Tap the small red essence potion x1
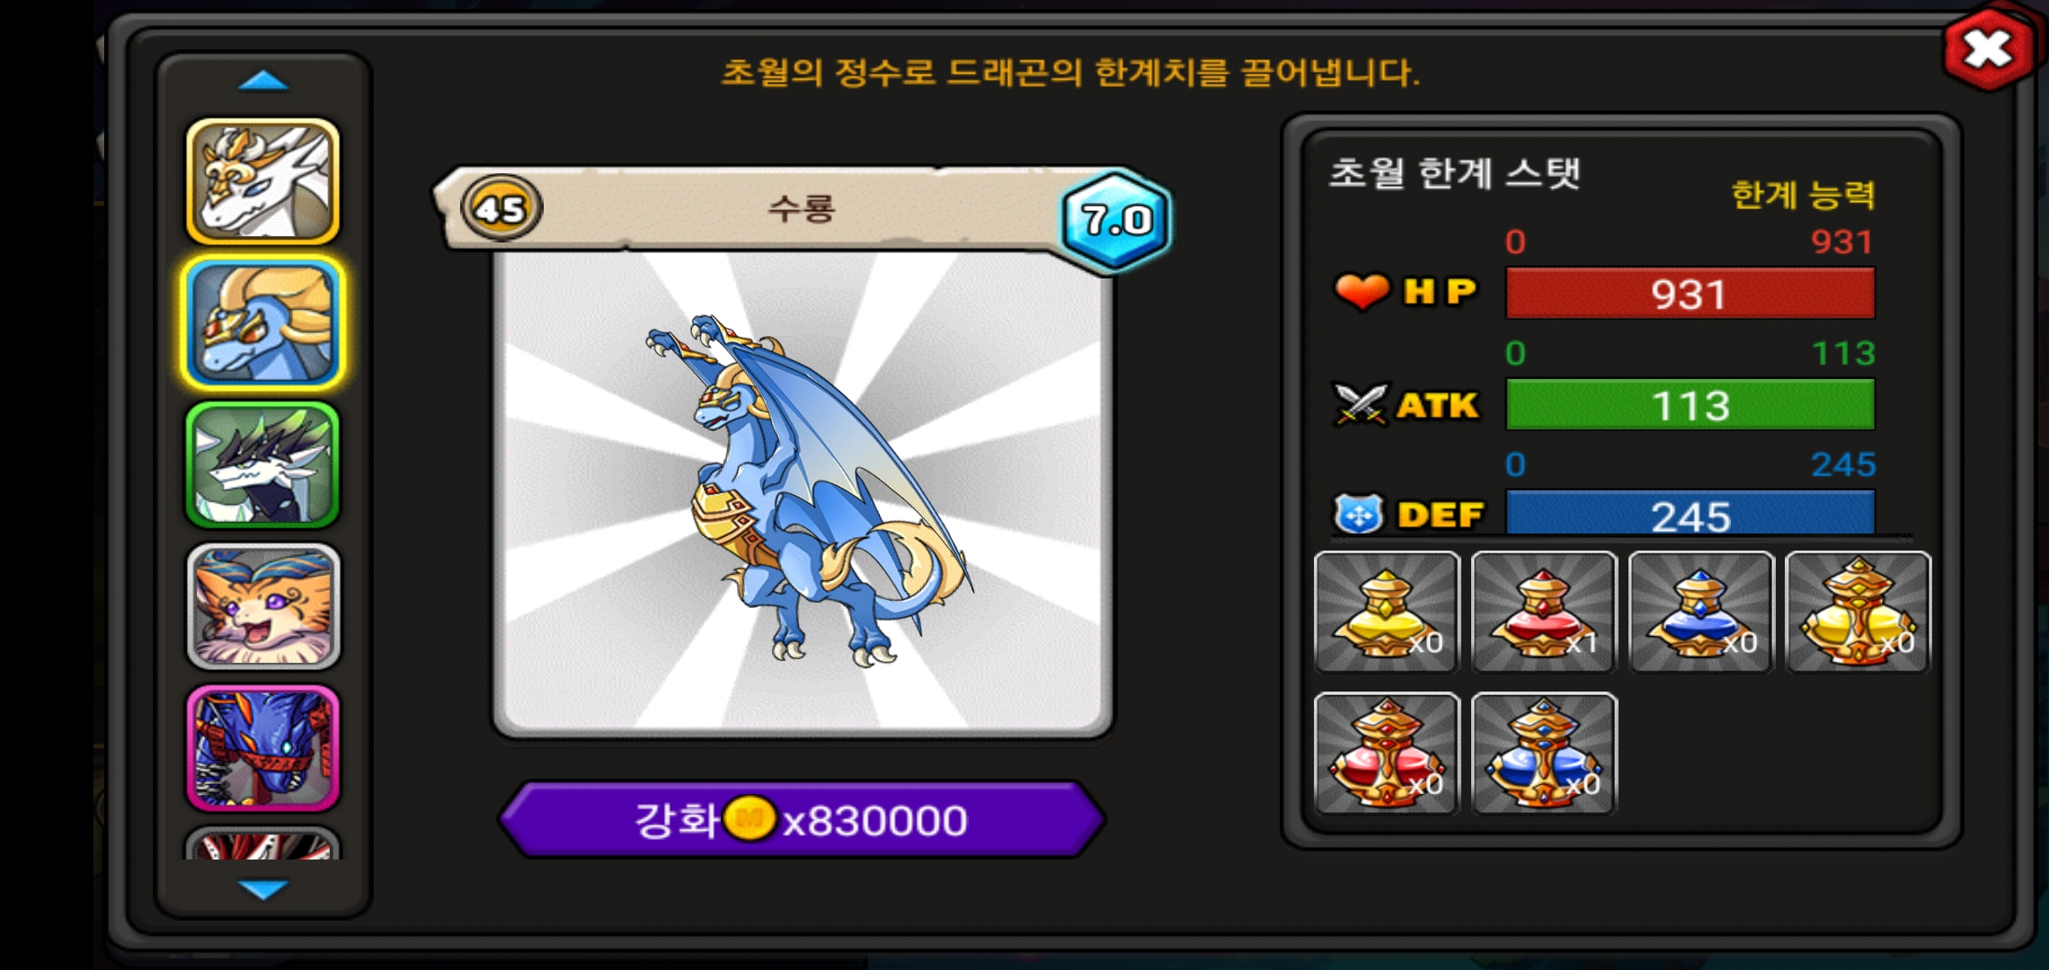This screenshot has height=970, width=2049. point(1544,612)
